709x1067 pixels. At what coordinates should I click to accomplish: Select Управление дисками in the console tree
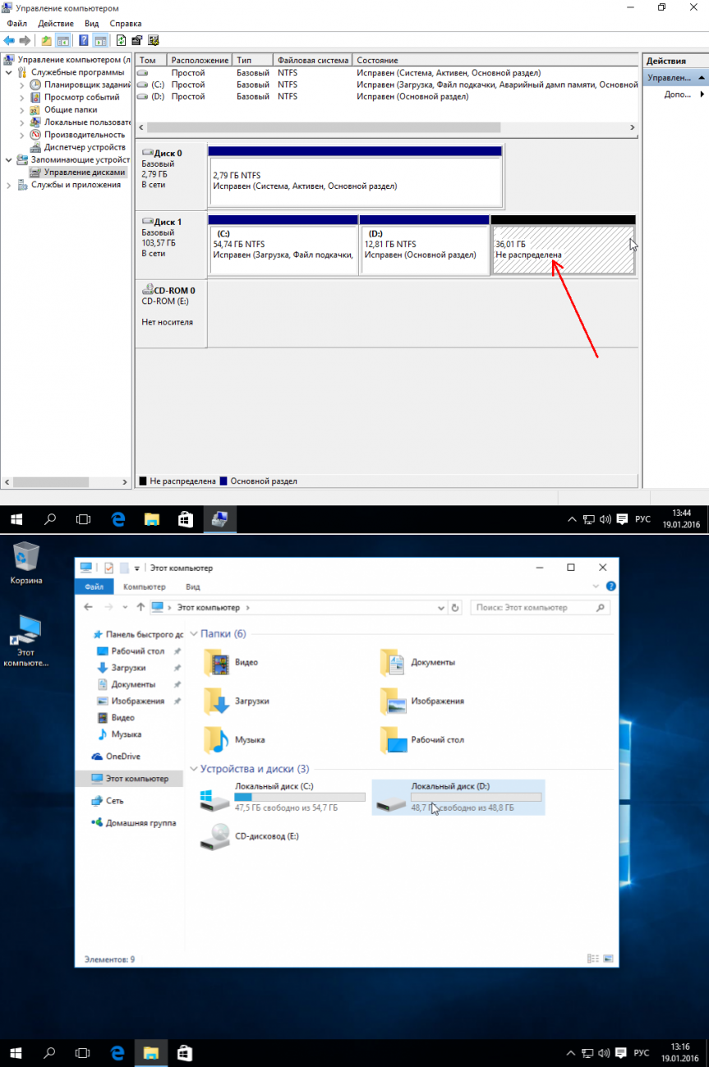(x=85, y=172)
